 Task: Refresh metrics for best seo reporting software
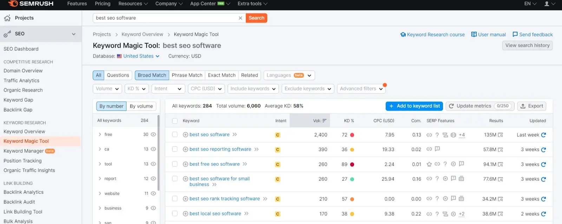point(543,150)
